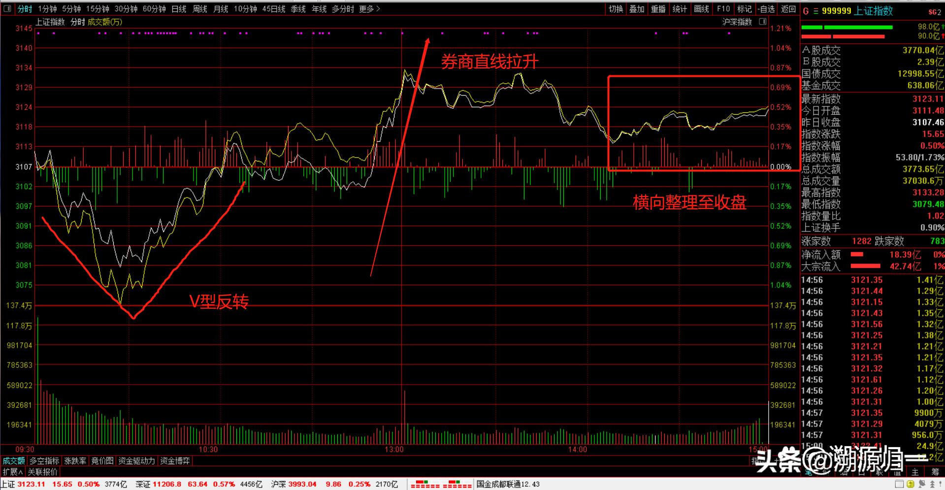Click the 999999 index code
This screenshot has height=490, width=945.
[x=836, y=11]
